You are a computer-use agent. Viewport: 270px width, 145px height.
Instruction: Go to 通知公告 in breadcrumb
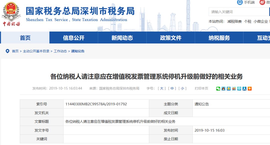pos(78,51)
